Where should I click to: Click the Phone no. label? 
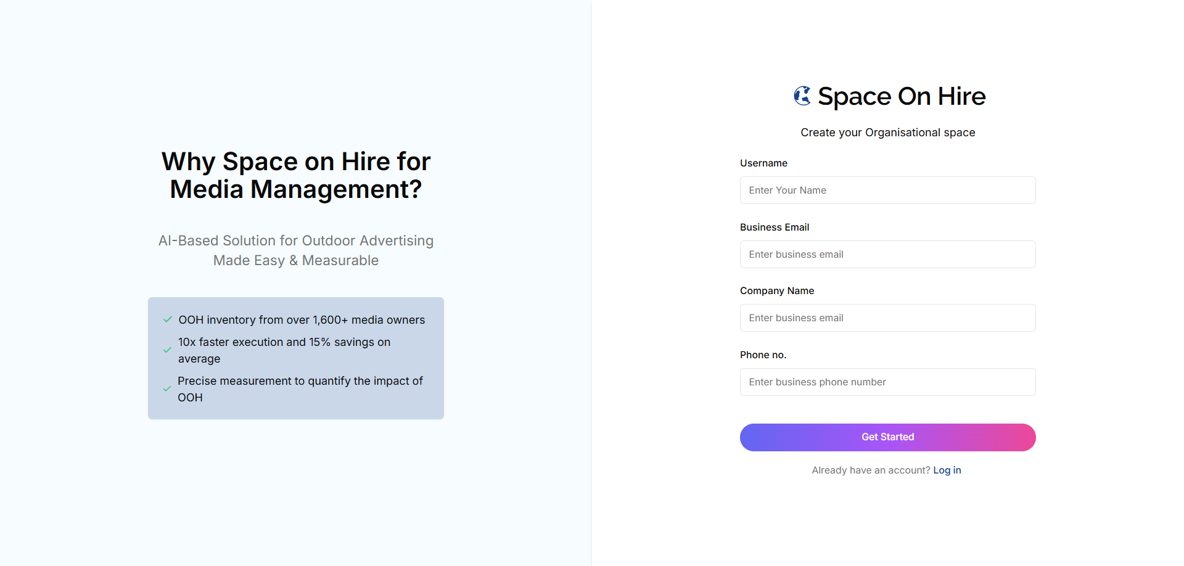pyautogui.click(x=763, y=355)
